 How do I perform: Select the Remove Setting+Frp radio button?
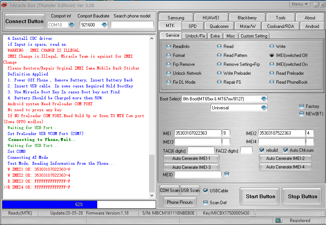click(219, 64)
